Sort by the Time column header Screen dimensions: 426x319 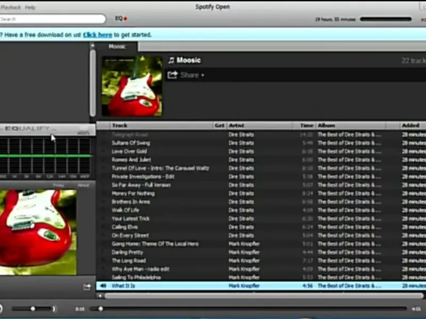[304, 125]
